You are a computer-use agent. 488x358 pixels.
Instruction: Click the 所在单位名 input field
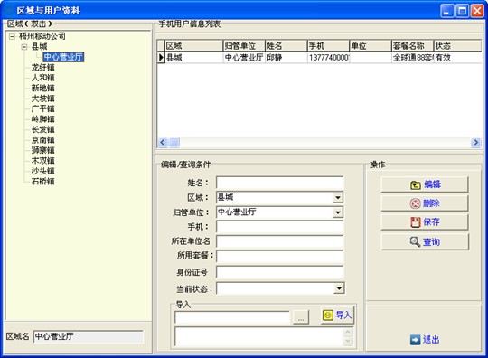(x=280, y=241)
